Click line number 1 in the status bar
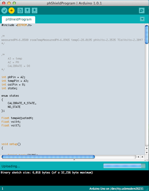This screenshot has height=191, width=149. coord(2,189)
